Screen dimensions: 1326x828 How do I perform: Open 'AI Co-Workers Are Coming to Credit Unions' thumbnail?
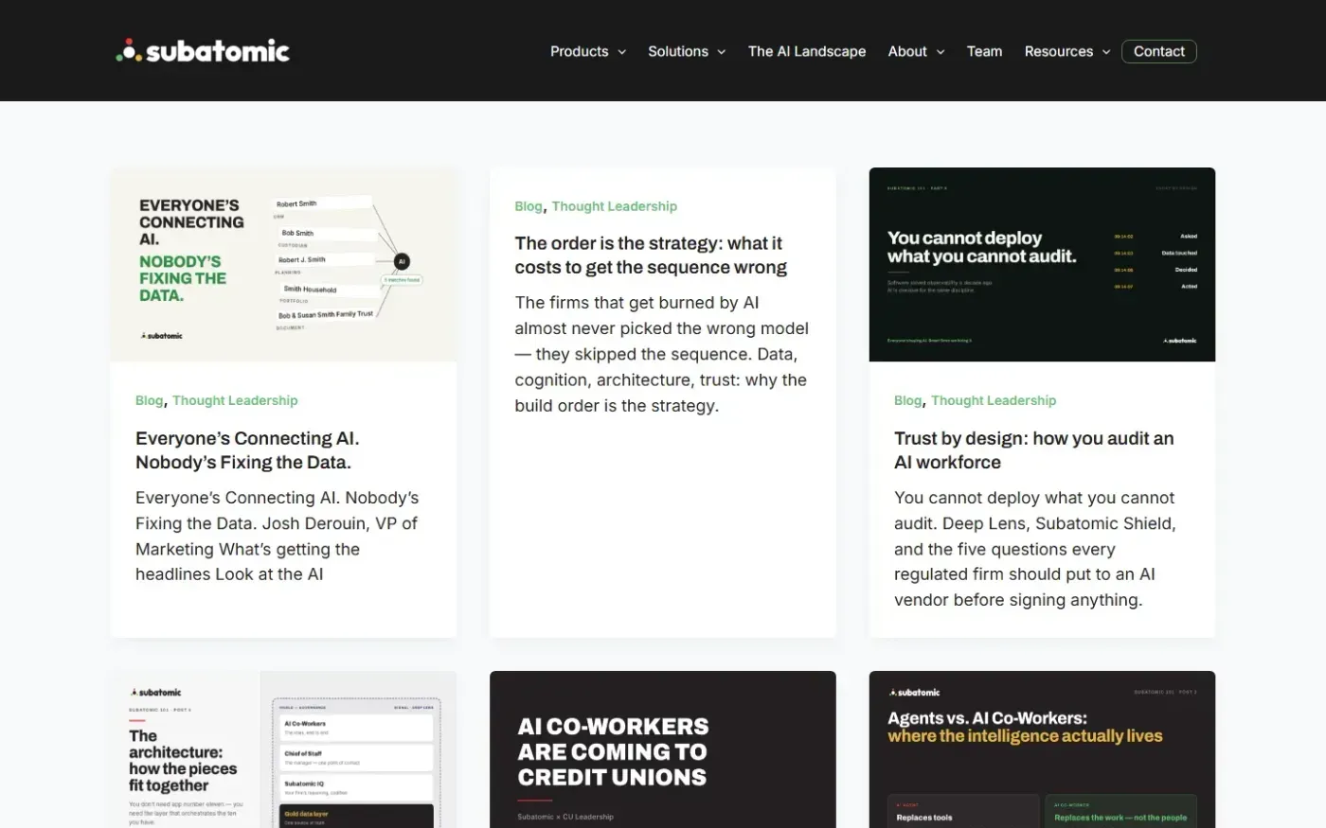point(663,749)
